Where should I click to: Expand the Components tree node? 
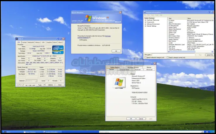[145, 22]
